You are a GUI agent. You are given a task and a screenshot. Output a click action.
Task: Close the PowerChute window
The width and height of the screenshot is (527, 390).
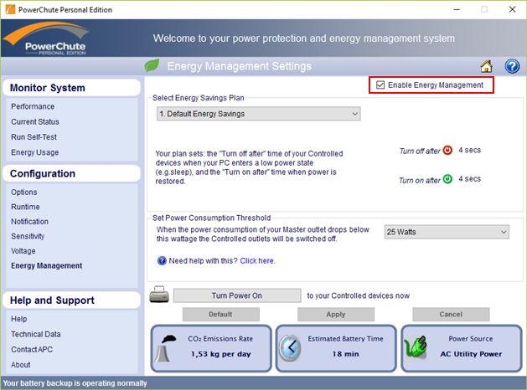(x=512, y=9)
